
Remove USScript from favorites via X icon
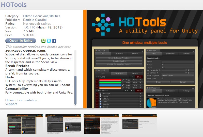[97, 99]
